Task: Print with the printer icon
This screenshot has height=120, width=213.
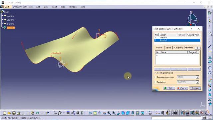Action: [19, 113]
